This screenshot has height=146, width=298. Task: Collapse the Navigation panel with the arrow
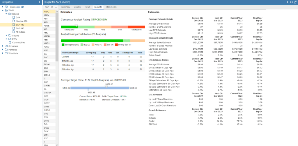click(x=39, y=2)
